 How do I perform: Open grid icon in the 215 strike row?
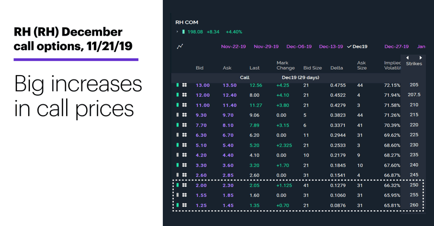point(184,115)
